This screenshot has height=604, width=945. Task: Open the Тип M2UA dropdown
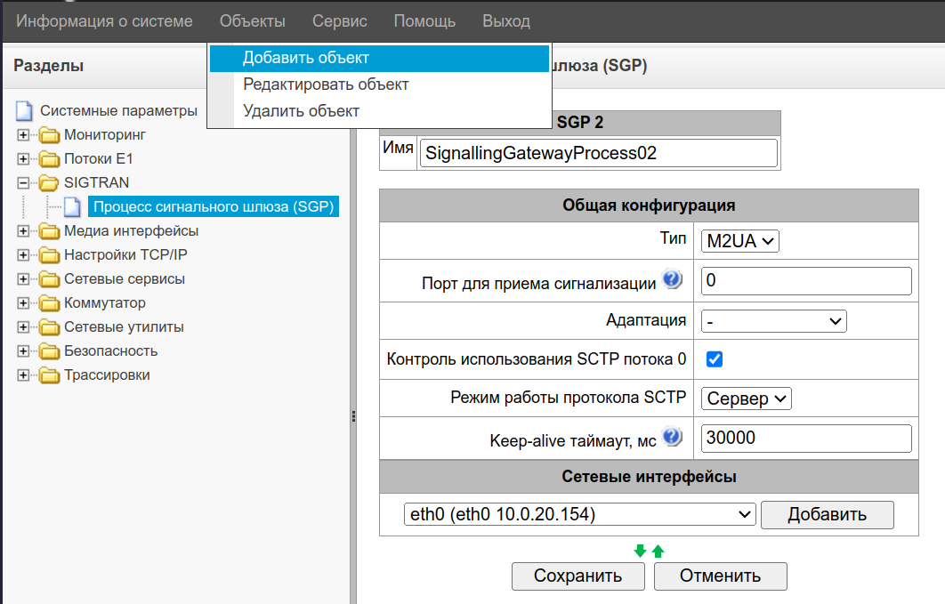[x=739, y=240]
